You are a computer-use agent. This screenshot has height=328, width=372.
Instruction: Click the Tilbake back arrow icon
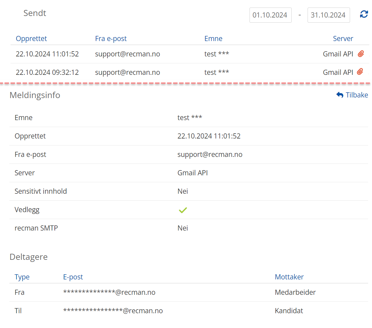click(x=340, y=95)
